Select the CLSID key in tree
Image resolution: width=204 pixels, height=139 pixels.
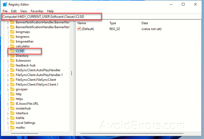pyautogui.click(x=20, y=51)
